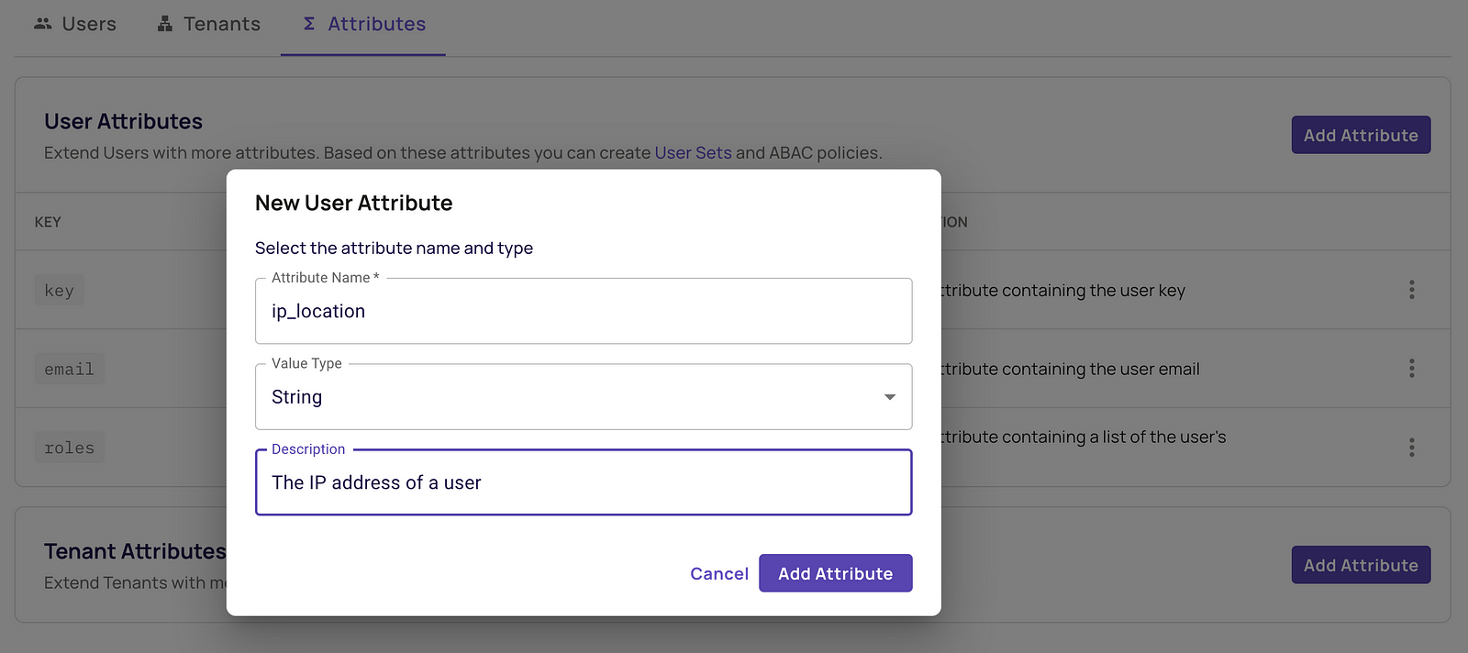Click Cancel in the New User Attribute dialog

coord(719,573)
